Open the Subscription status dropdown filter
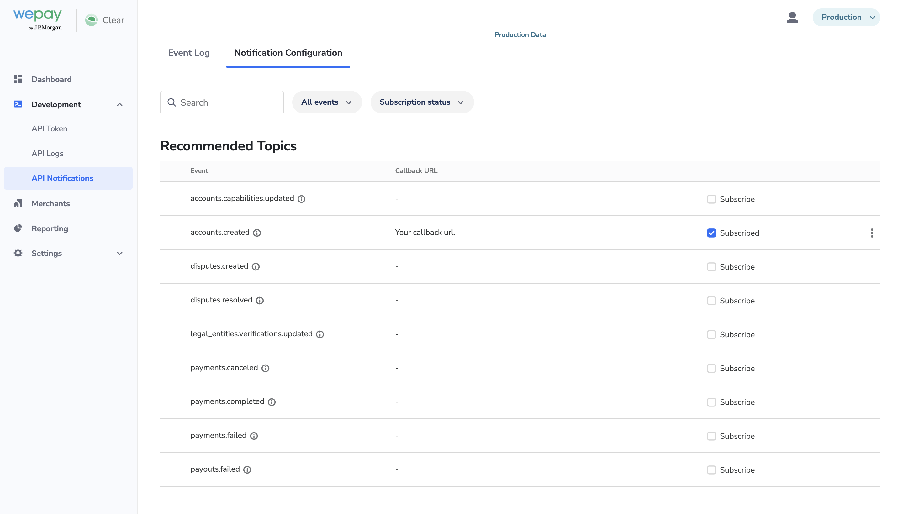The width and height of the screenshot is (903, 514). (422, 102)
